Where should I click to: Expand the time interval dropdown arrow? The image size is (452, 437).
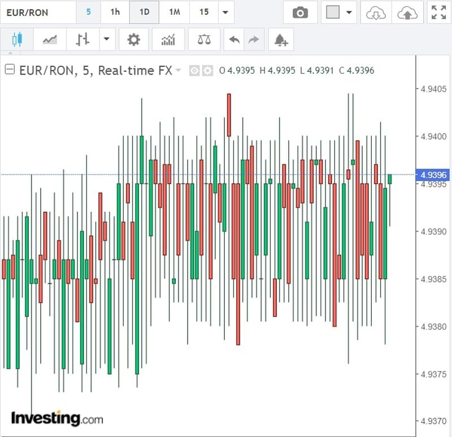pos(225,12)
